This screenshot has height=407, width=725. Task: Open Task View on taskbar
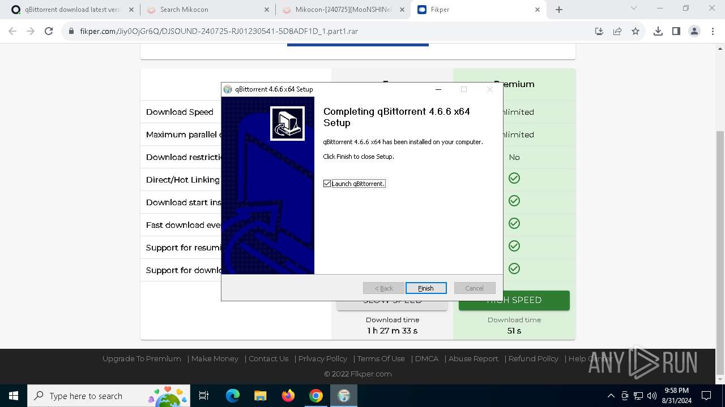pos(204,396)
